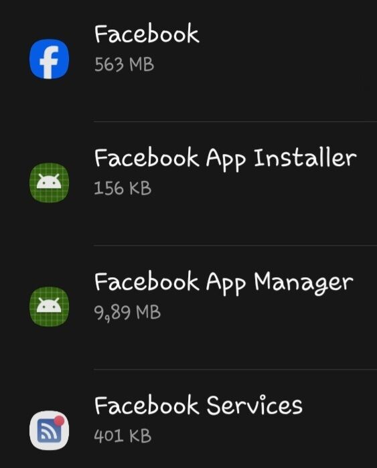The width and height of the screenshot is (377, 468).
Task: Tap the blue Facebook app icon
Action: (x=50, y=59)
